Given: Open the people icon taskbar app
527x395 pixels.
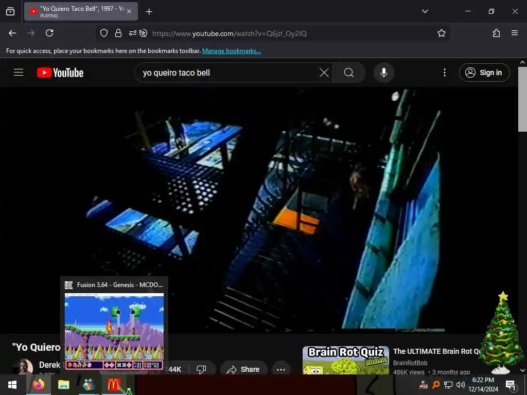Looking at the screenshot, I should pyautogui.click(x=89, y=385).
